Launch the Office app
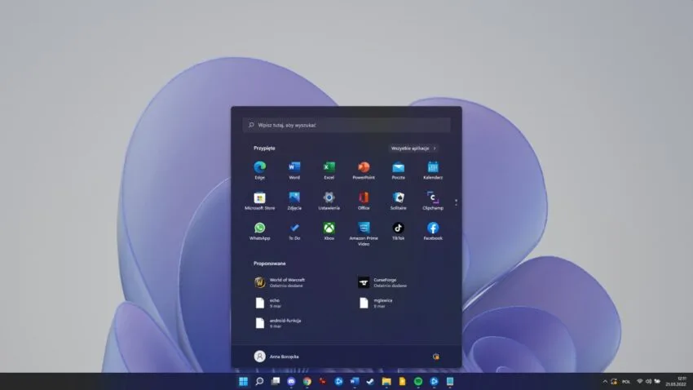 click(x=364, y=201)
